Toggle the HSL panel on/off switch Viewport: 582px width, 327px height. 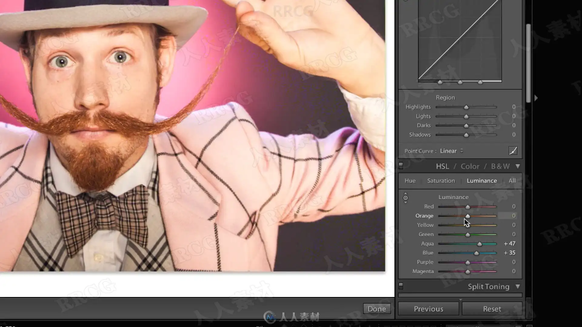tap(401, 166)
